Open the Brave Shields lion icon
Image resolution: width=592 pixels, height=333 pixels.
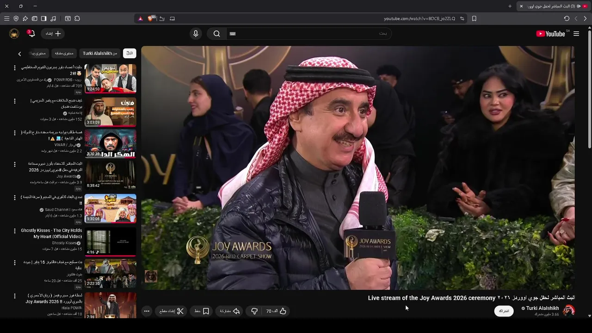151,18
